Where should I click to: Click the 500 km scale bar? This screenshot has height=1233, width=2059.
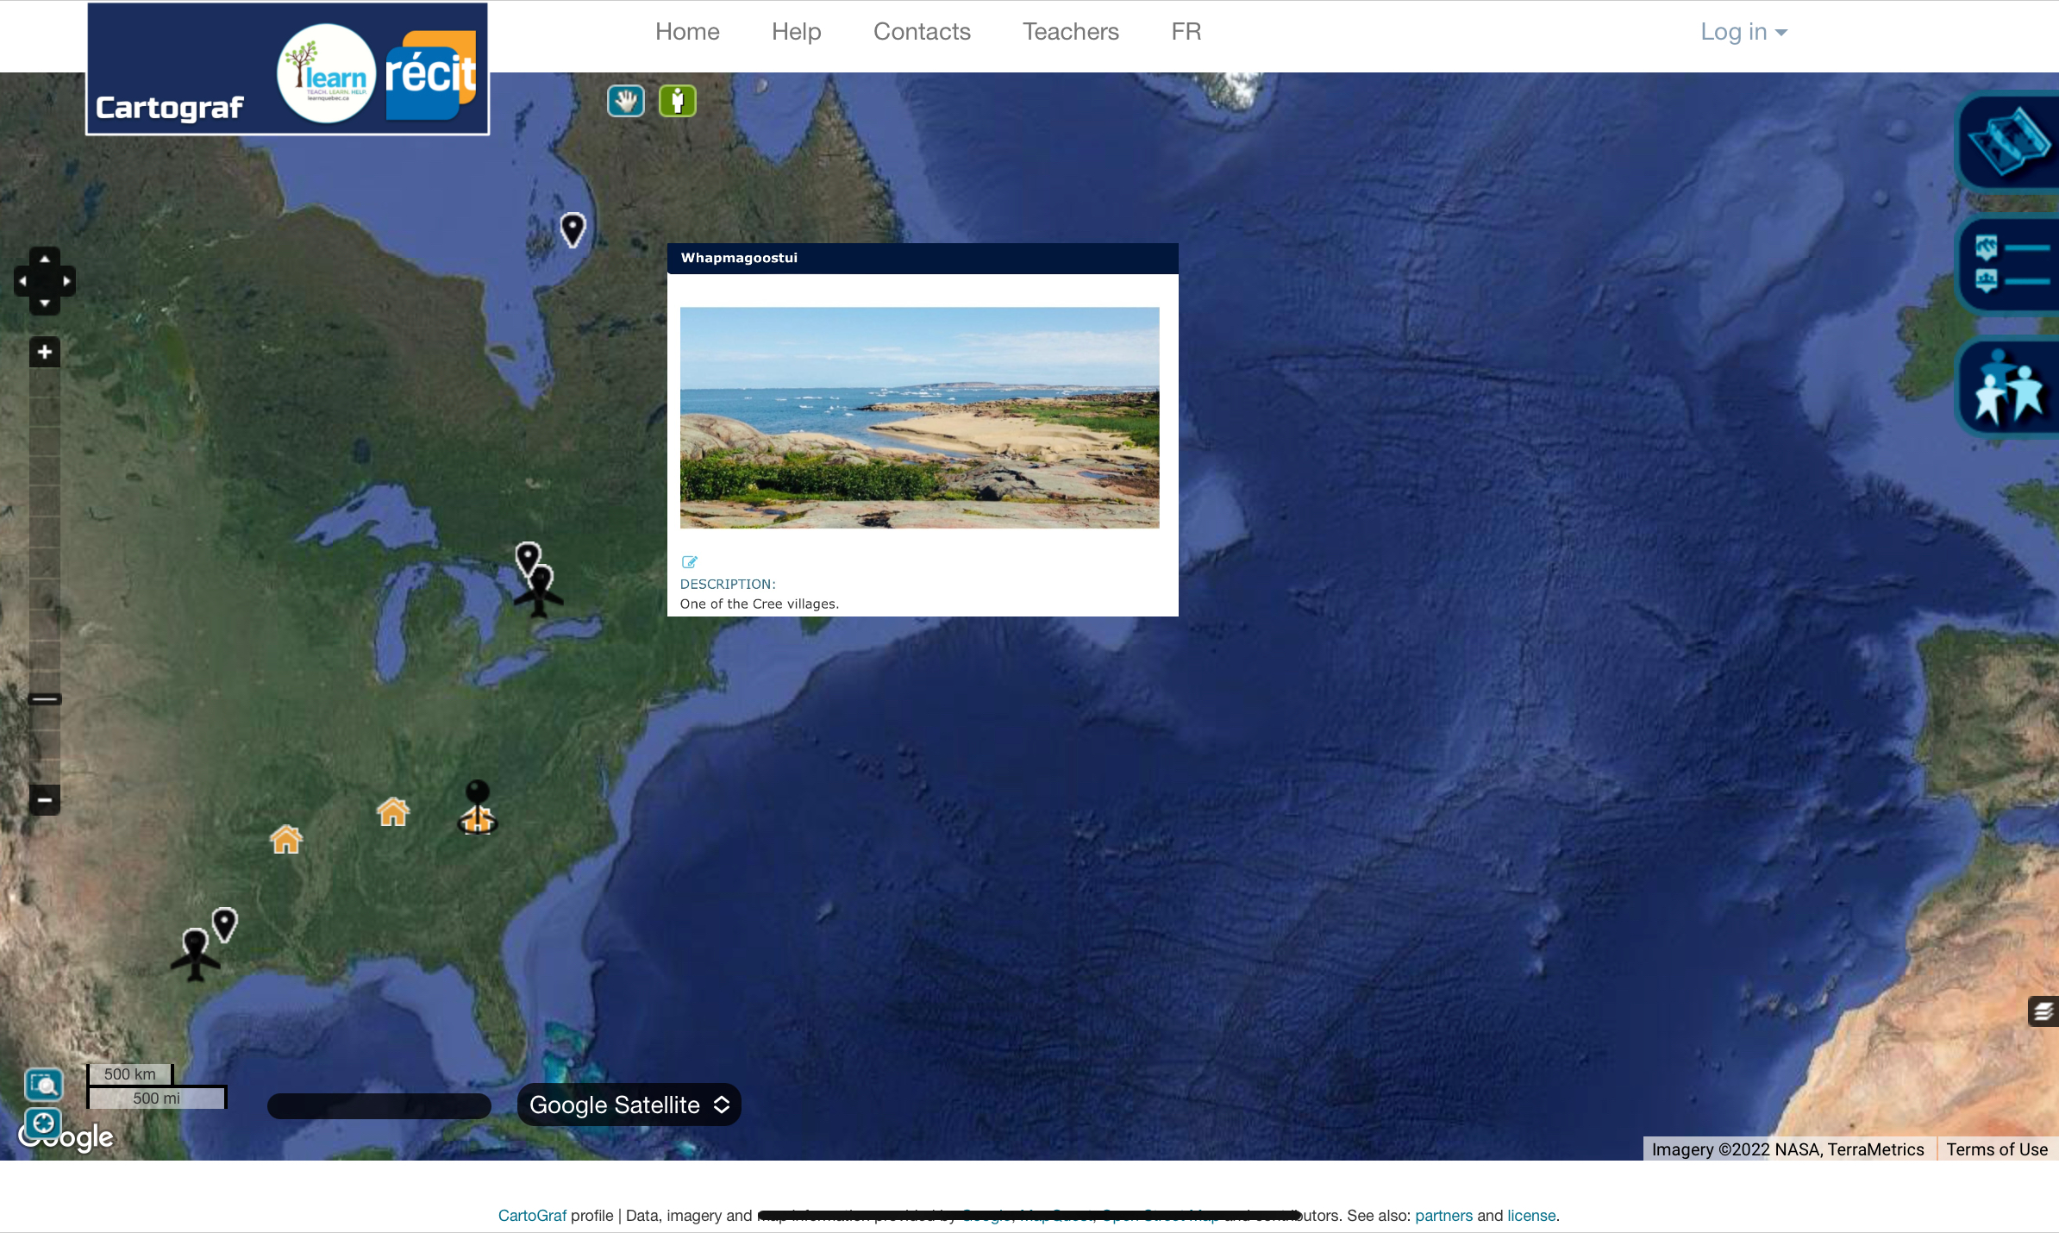[x=130, y=1074]
